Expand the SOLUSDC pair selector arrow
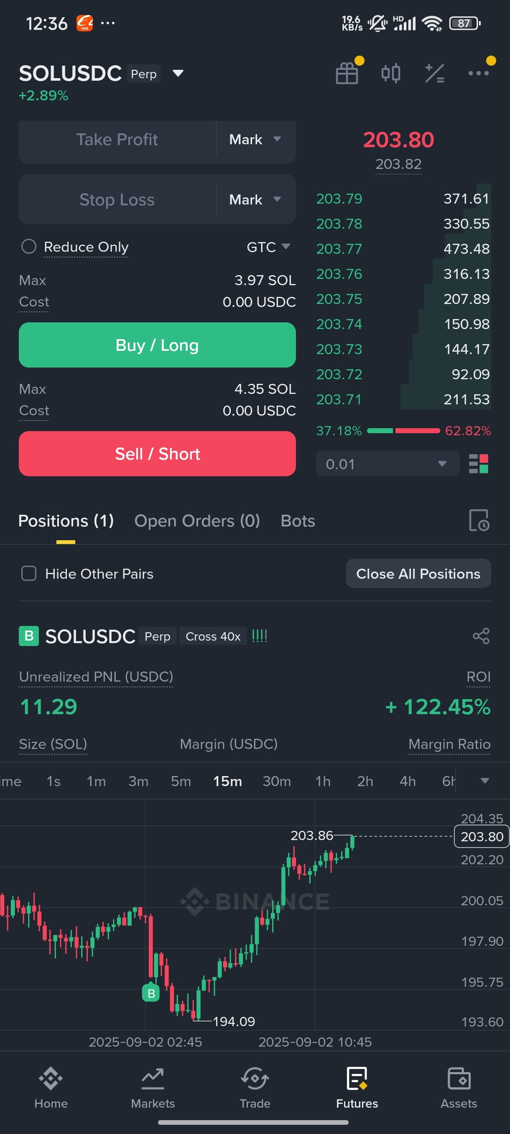The width and height of the screenshot is (510, 1134). pyautogui.click(x=178, y=73)
